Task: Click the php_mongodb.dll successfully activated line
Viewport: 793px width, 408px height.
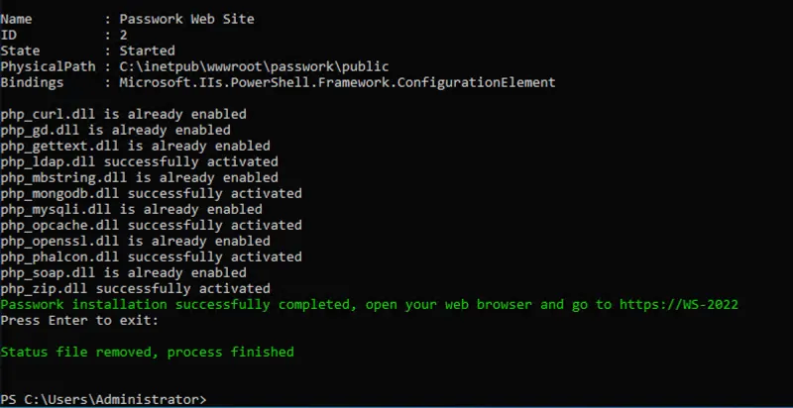Action: [151, 193]
